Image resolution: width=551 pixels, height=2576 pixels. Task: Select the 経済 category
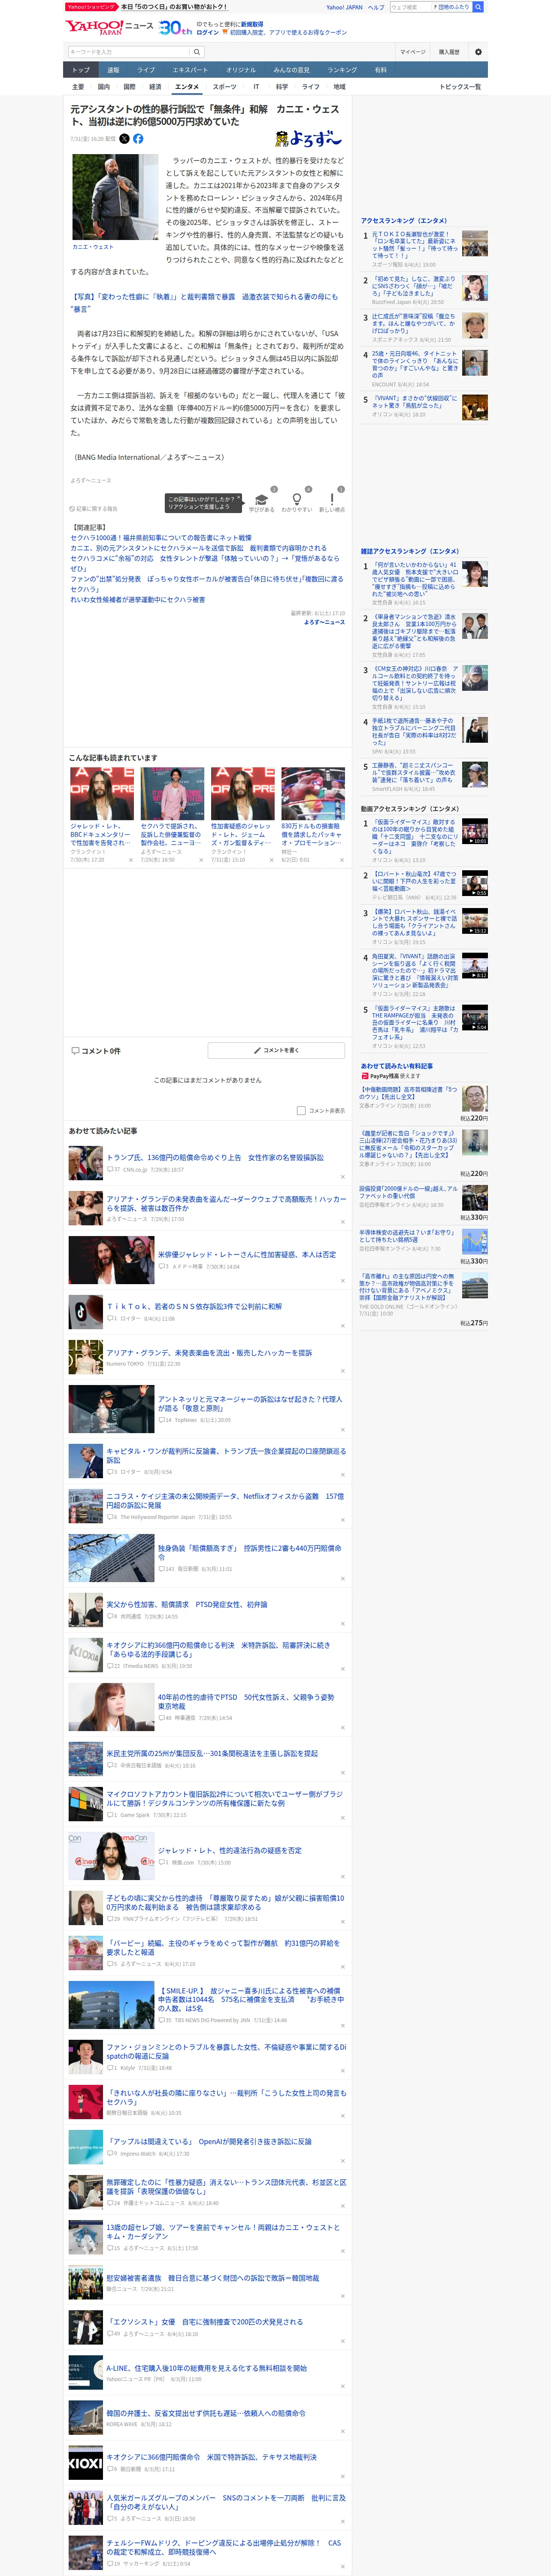point(155,87)
